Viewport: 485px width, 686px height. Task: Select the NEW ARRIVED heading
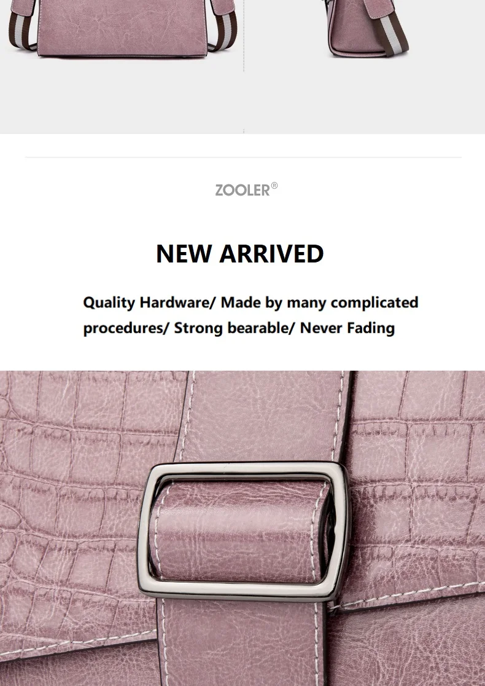[240, 254]
